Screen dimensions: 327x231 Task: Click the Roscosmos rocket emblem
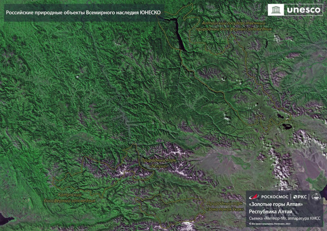point(254,197)
